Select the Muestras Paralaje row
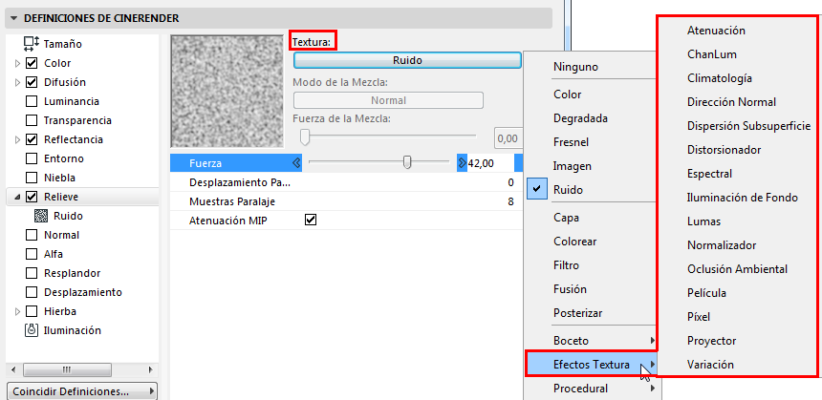 (346, 201)
